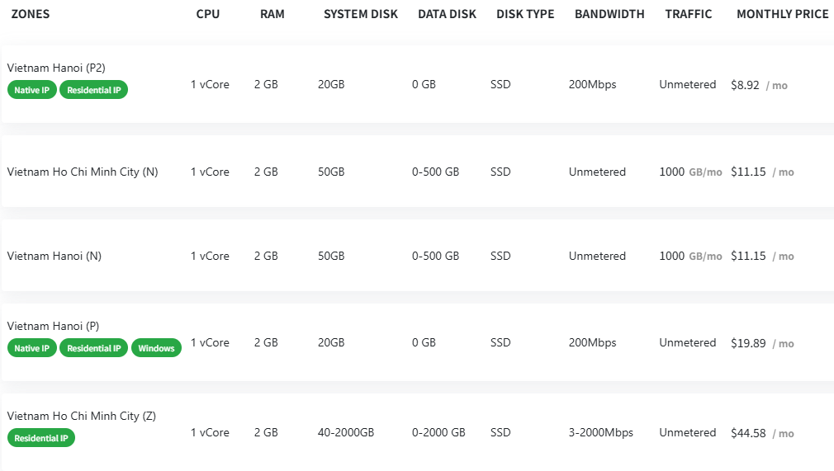This screenshot has height=471, width=834.
Task: Click Native IP badge under Hanoi (P)
Action: pos(32,348)
